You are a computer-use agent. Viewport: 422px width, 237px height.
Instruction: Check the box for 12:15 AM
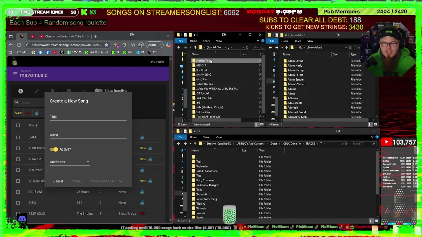18,192
